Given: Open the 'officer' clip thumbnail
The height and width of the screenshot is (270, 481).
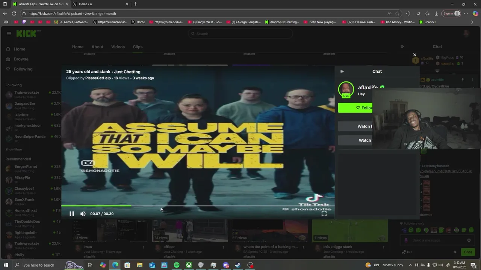Looking at the screenshot, I should pyautogui.click(x=190, y=231).
